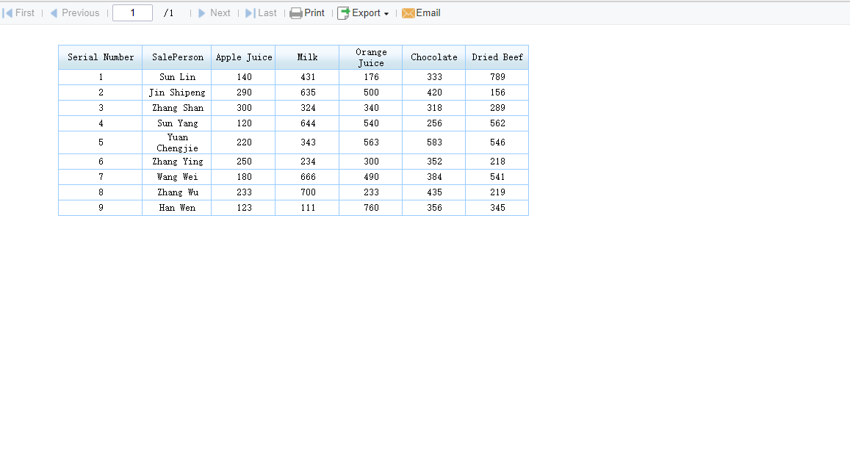Click the row for Han Wen
850x467 pixels.
(177, 207)
